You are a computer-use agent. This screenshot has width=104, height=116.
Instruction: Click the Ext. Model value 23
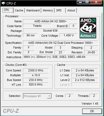(x=60, y=52)
